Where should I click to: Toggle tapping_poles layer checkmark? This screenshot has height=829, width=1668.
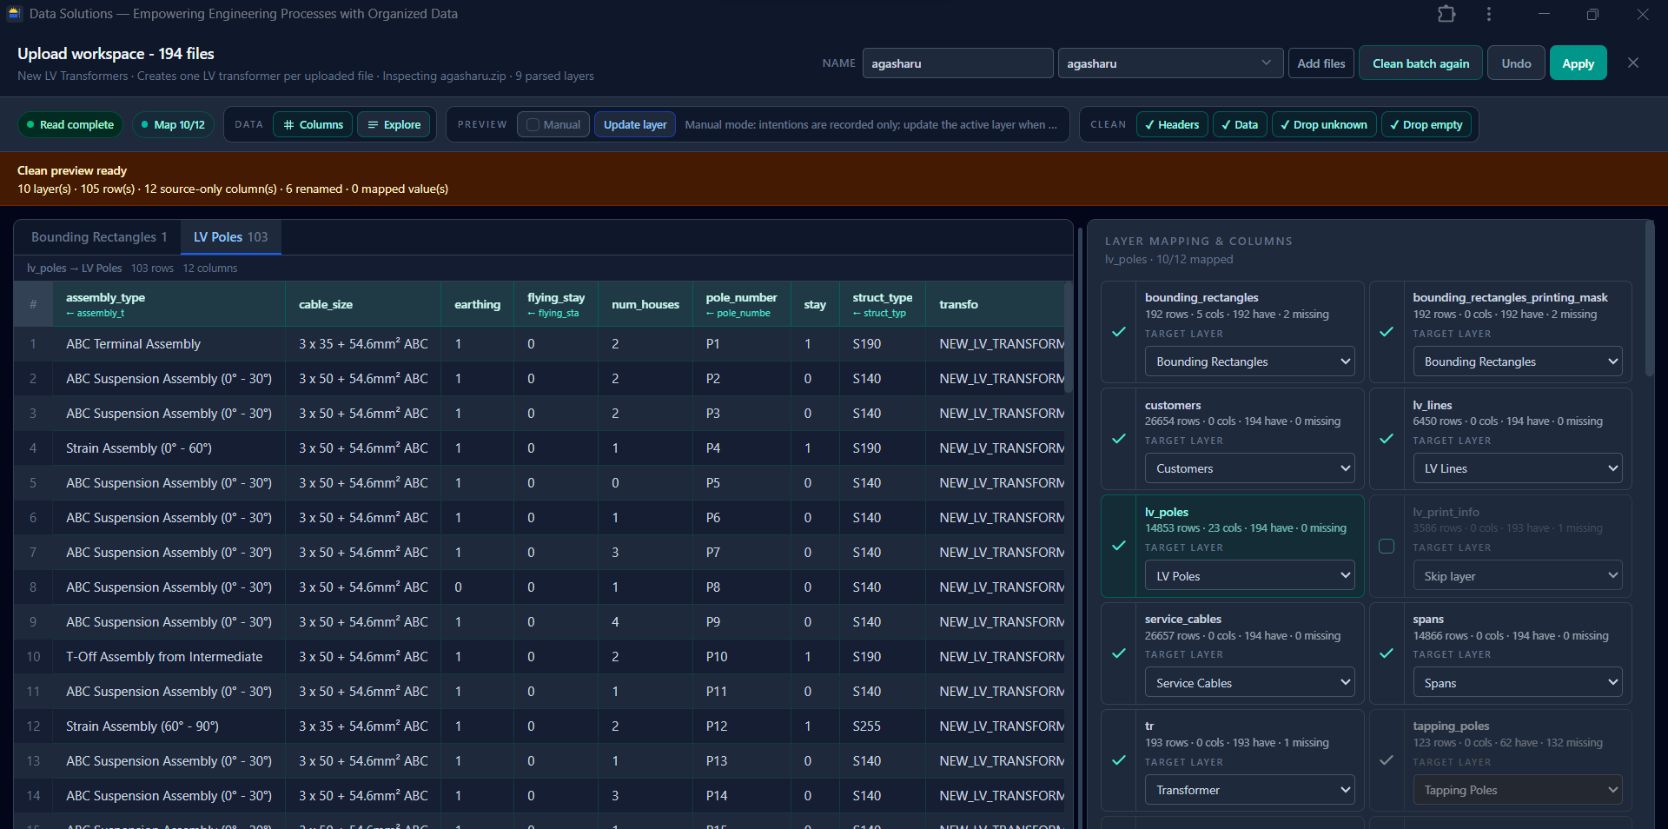(x=1387, y=760)
